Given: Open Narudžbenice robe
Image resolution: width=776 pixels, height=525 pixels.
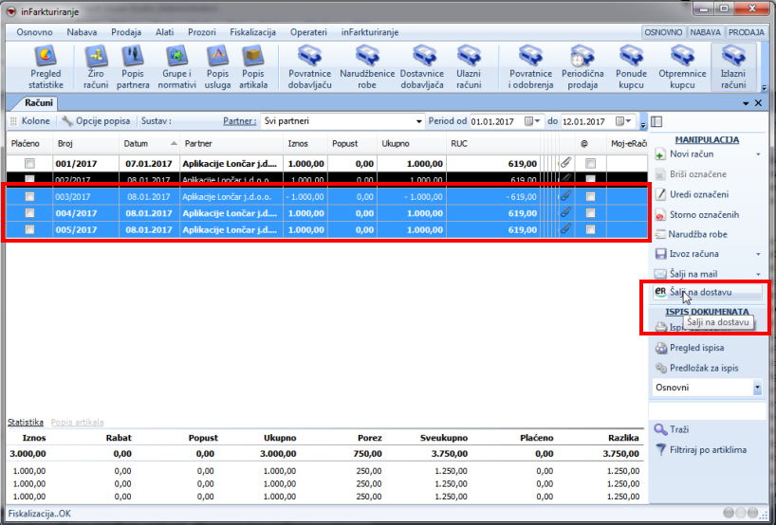Looking at the screenshot, I should click(x=367, y=67).
